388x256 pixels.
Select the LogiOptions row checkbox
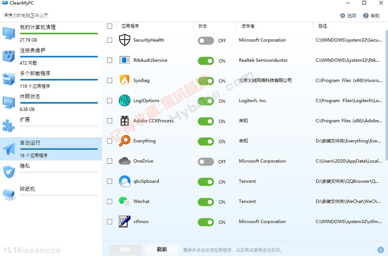coord(110,100)
